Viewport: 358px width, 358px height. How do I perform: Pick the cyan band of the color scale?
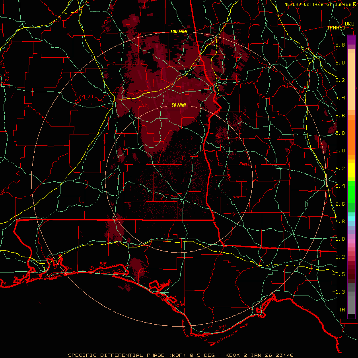click(351, 218)
